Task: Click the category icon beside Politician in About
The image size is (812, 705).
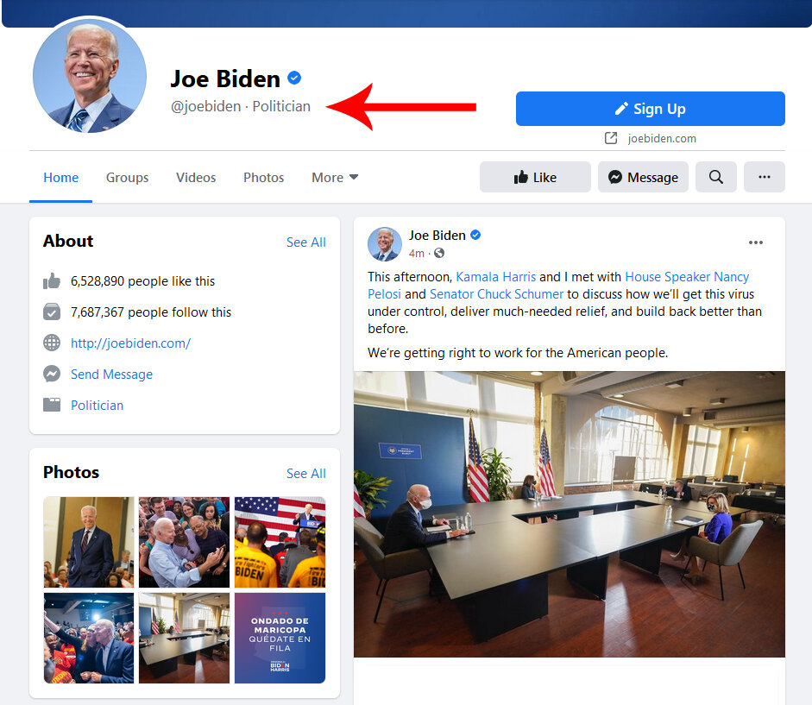Action: [52, 405]
